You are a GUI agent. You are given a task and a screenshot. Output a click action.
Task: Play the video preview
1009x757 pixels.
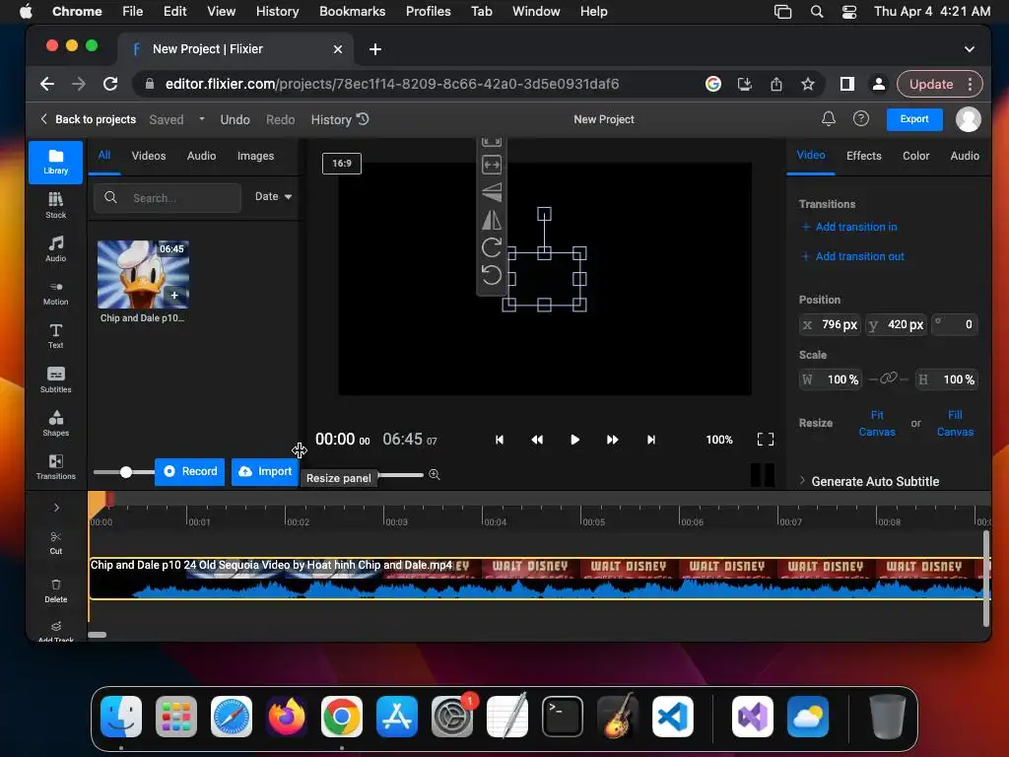pyautogui.click(x=574, y=440)
